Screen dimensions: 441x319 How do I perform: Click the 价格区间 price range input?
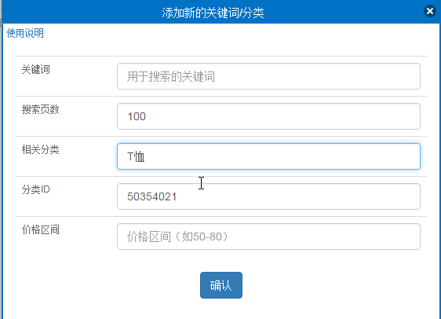(268, 236)
